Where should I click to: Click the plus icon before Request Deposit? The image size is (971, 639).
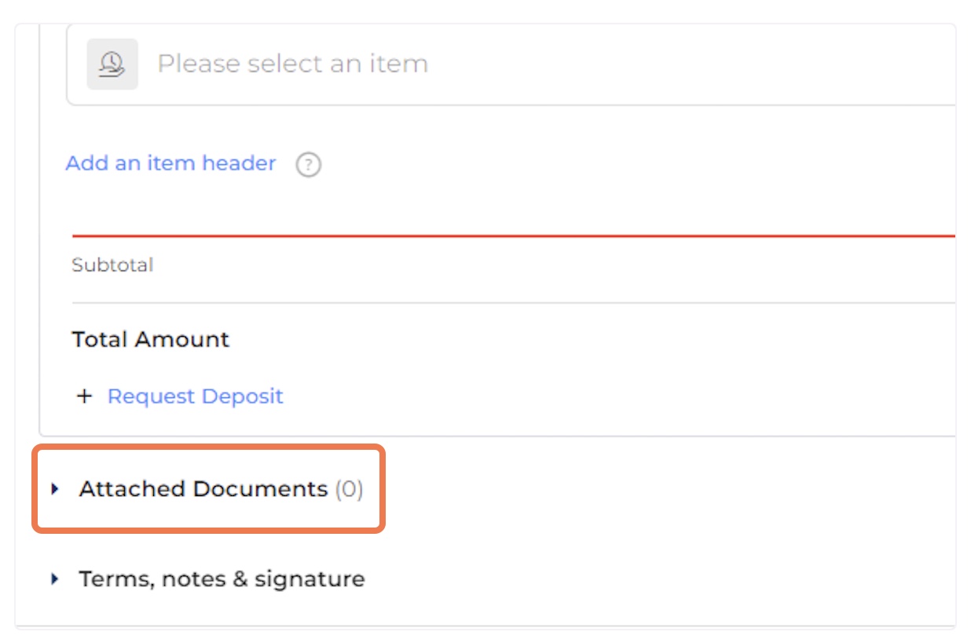(x=84, y=396)
